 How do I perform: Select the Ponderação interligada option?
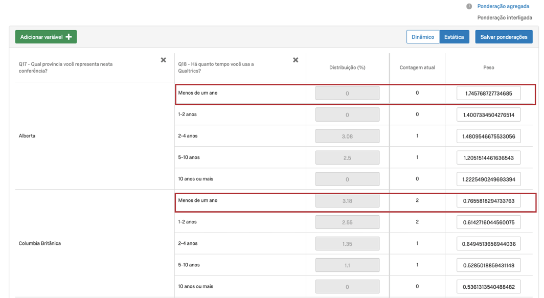click(505, 17)
